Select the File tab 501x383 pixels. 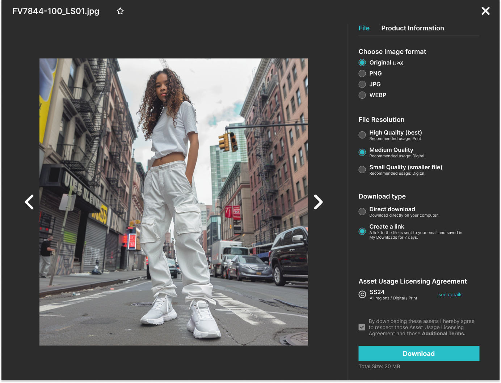coord(364,28)
